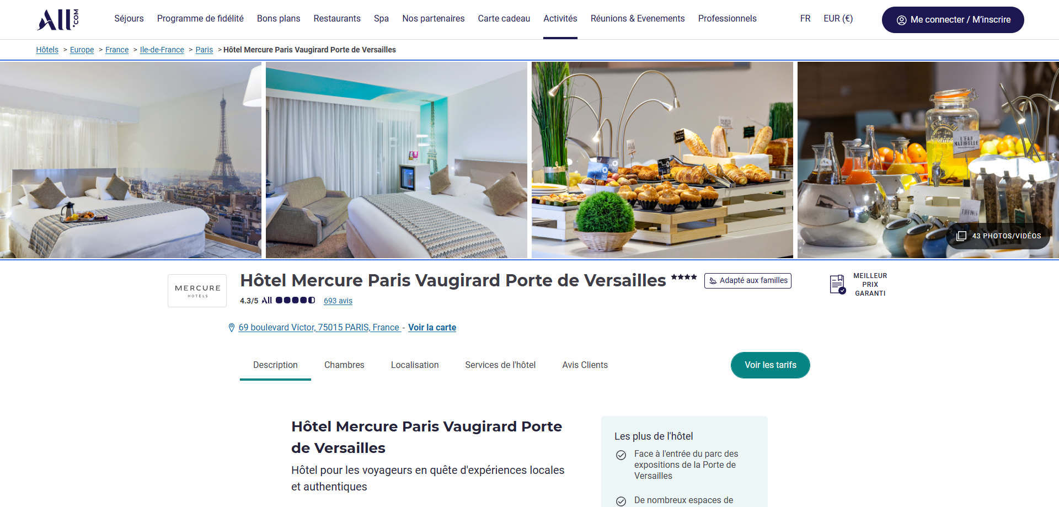1059x507 pixels.
Task: Open the 693 avis reviews link
Action: coord(338,301)
